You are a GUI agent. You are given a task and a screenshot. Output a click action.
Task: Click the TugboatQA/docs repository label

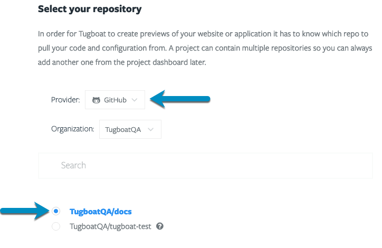pyautogui.click(x=101, y=212)
